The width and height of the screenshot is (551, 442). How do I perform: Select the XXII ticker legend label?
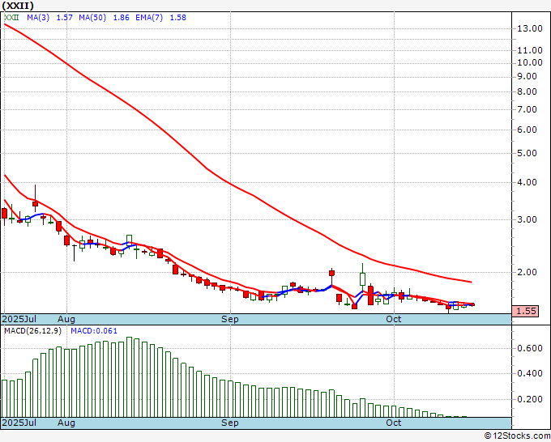11,18
